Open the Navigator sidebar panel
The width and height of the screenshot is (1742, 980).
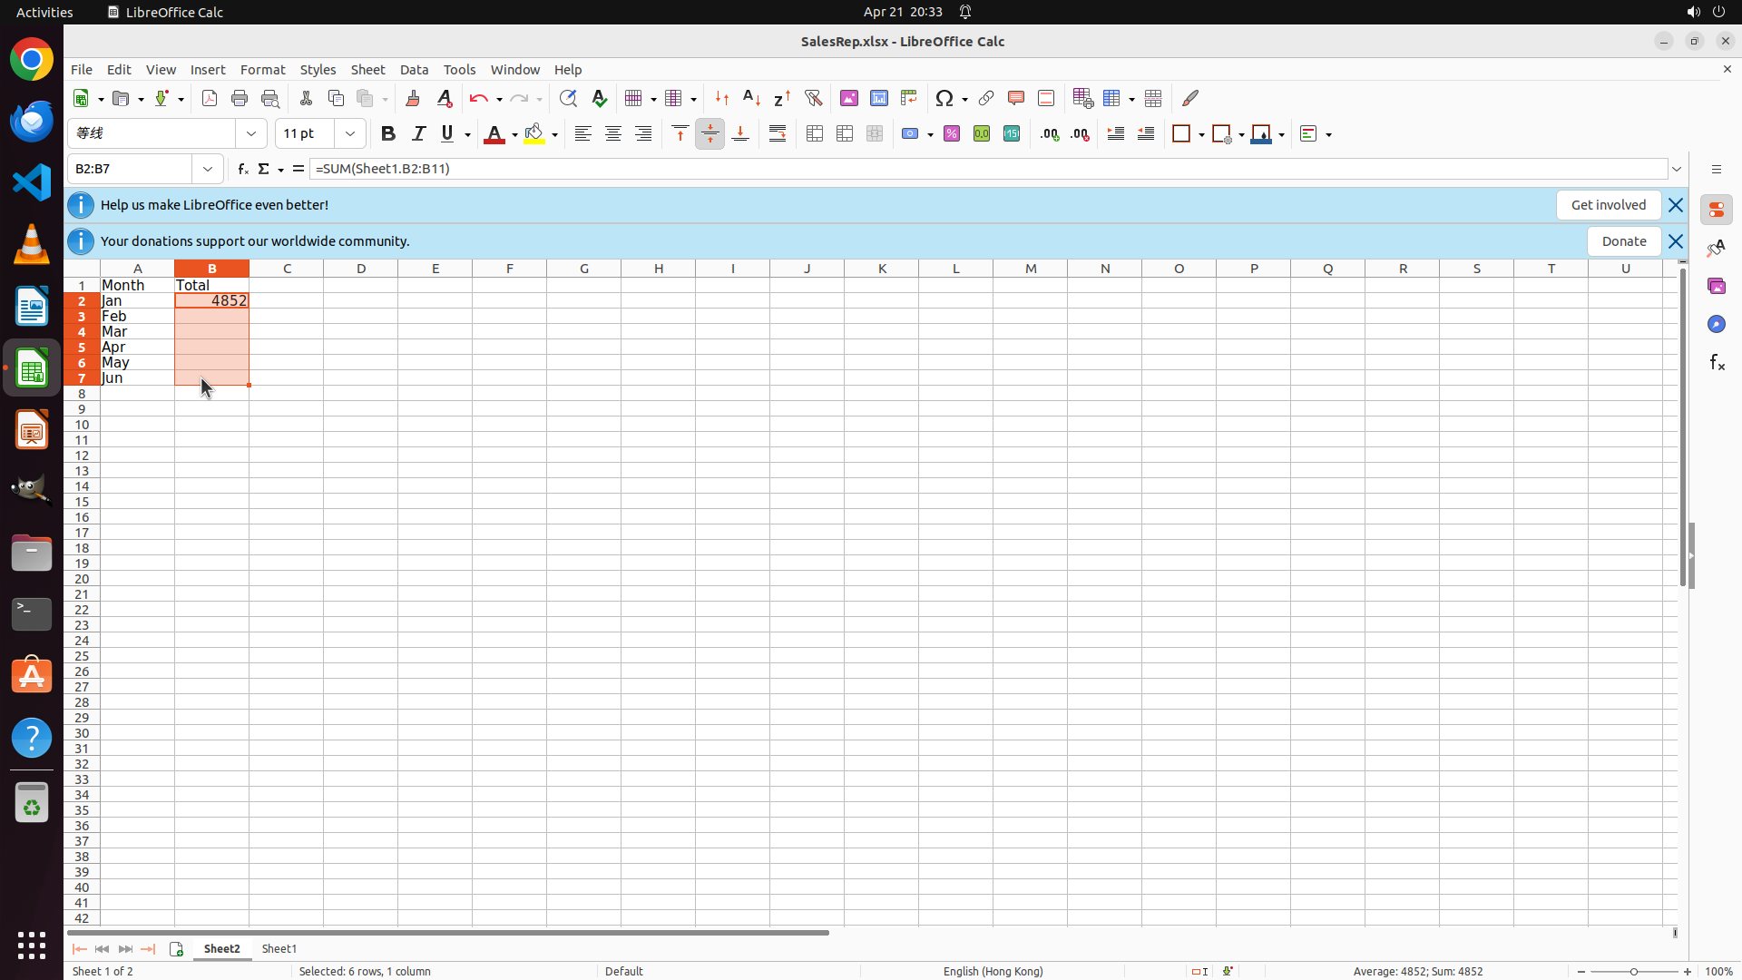pyautogui.click(x=1716, y=324)
